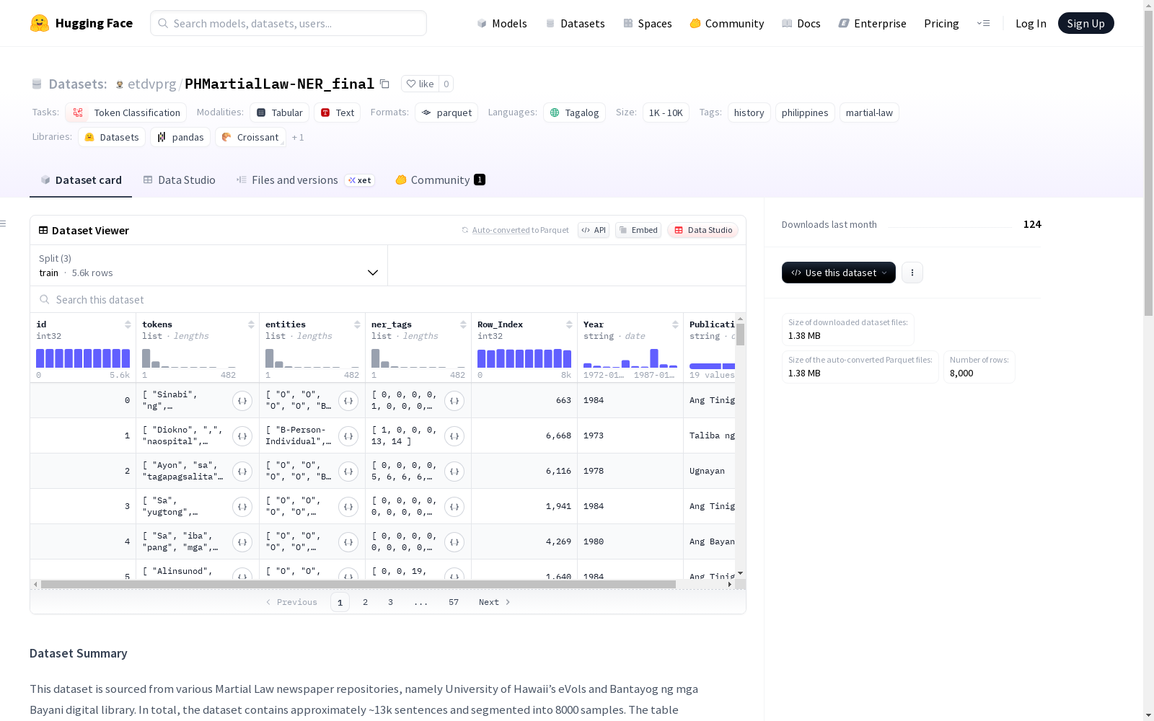Sort by the Year column

click(x=675, y=324)
